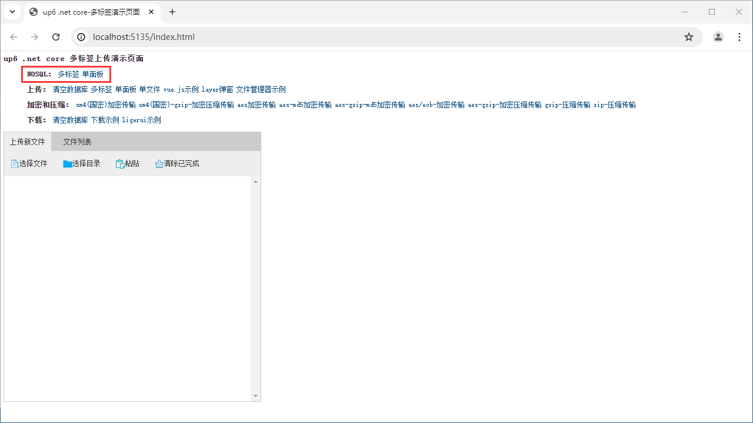Click the 清除已完成 (Clear Completed) icon
The width and height of the screenshot is (753, 423).
click(159, 163)
